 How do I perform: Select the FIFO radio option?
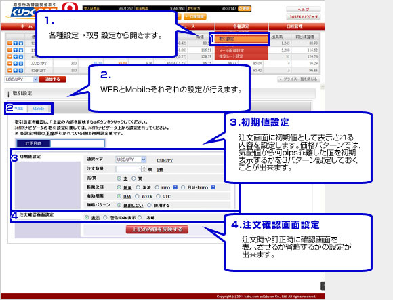[157, 187]
